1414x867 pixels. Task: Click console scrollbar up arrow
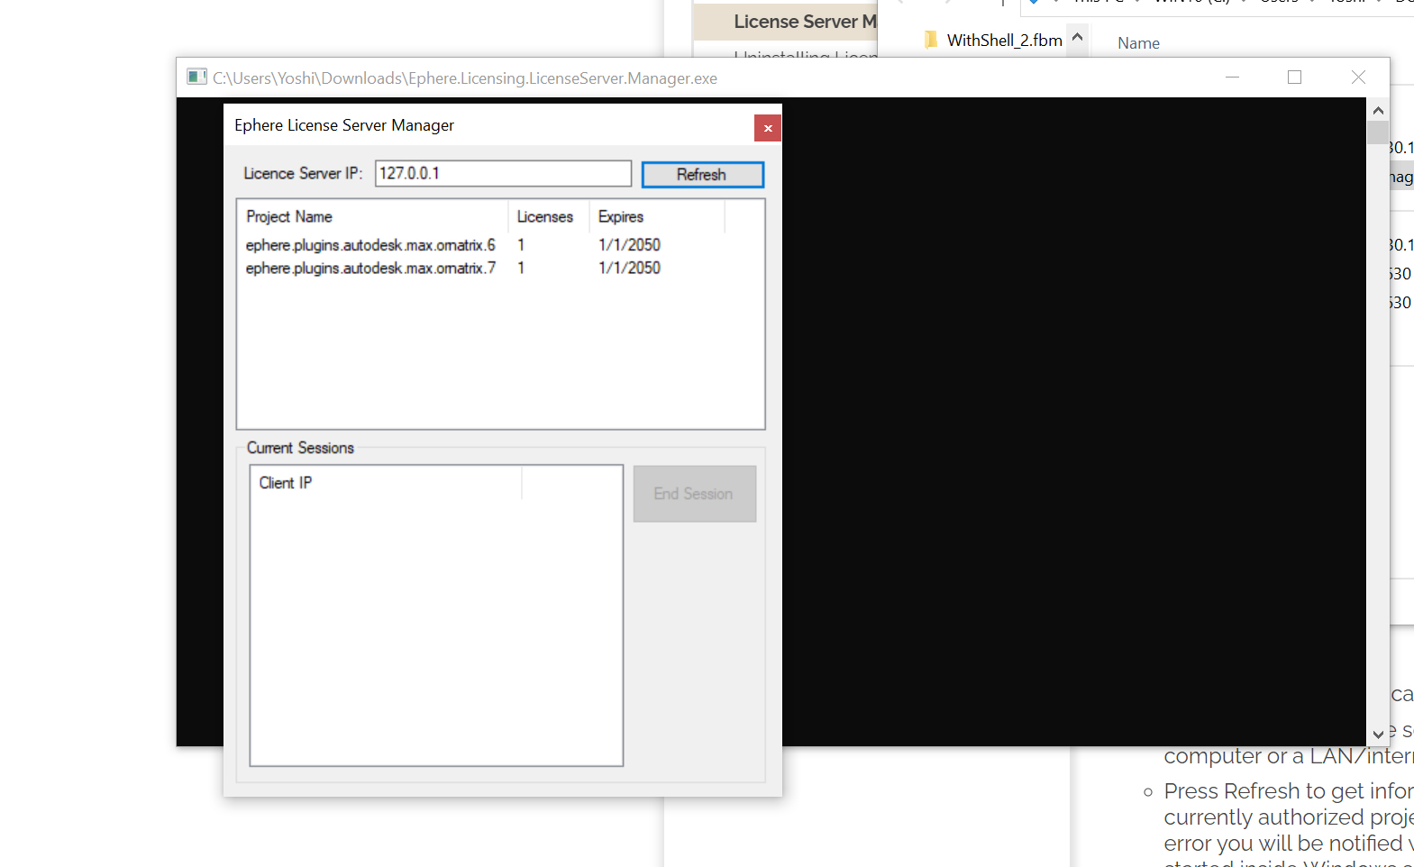(x=1377, y=110)
